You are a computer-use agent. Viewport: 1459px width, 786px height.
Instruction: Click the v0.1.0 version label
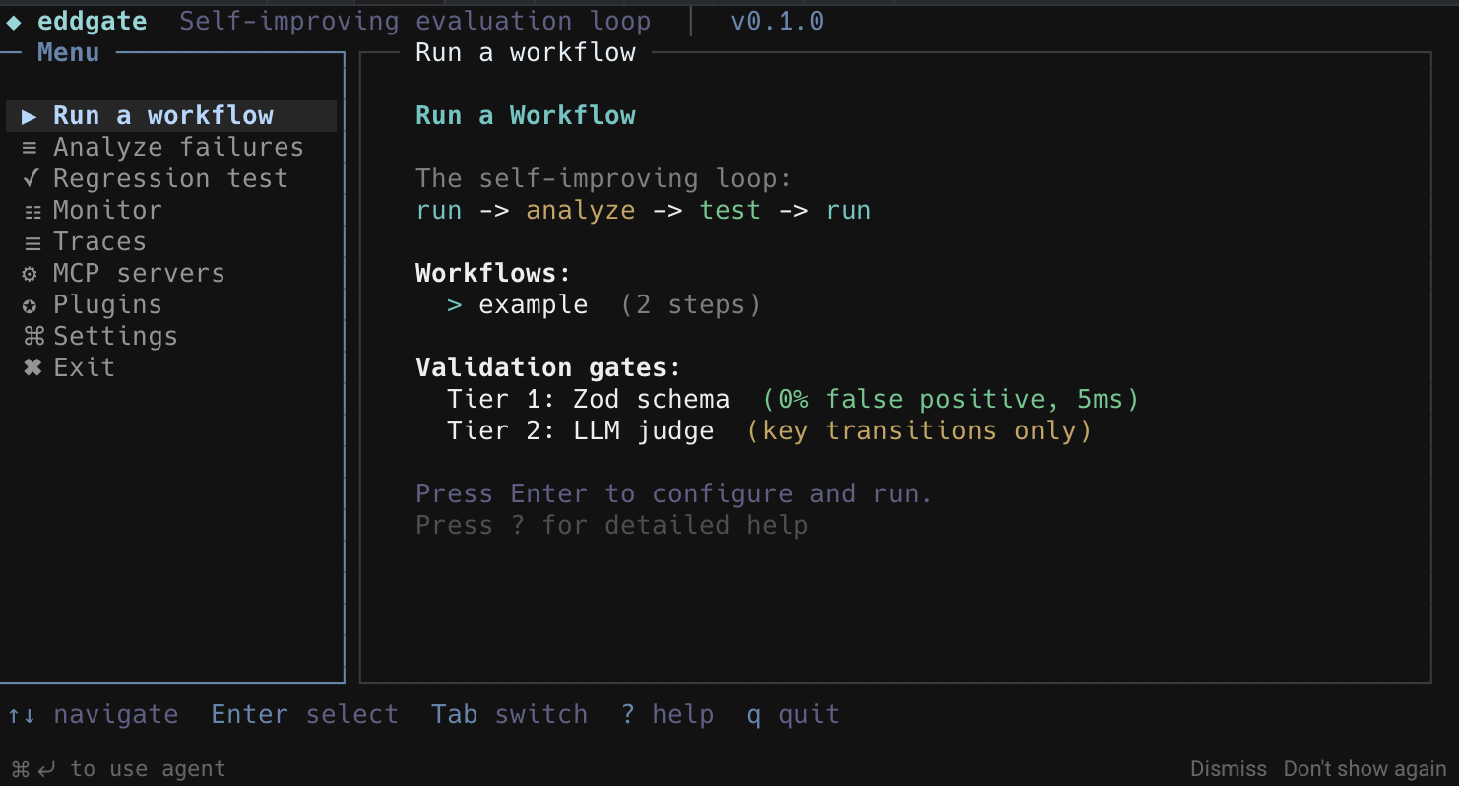(777, 20)
